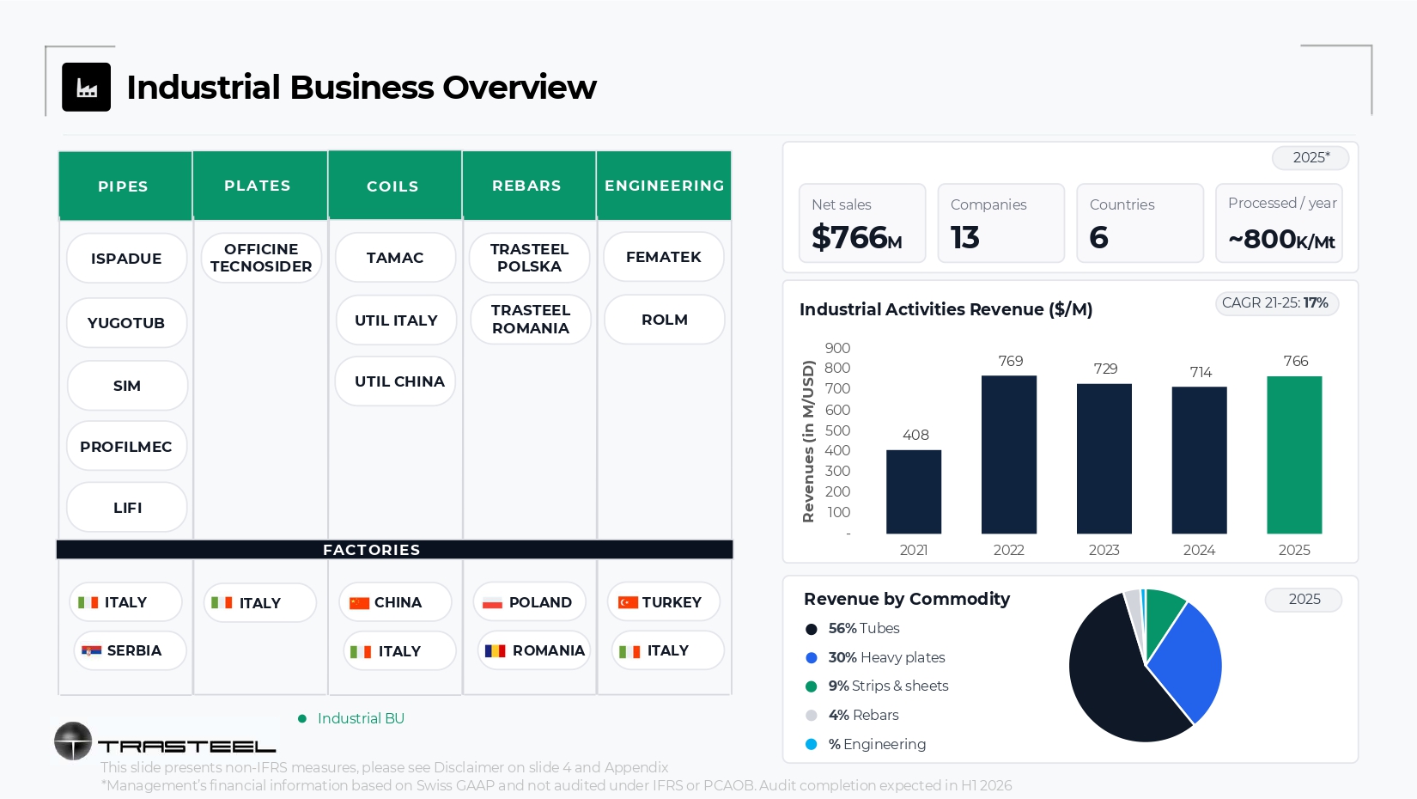Screen dimensions: 1417x799
Task: Click the factory icon beside the title
Action: tap(86, 87)
